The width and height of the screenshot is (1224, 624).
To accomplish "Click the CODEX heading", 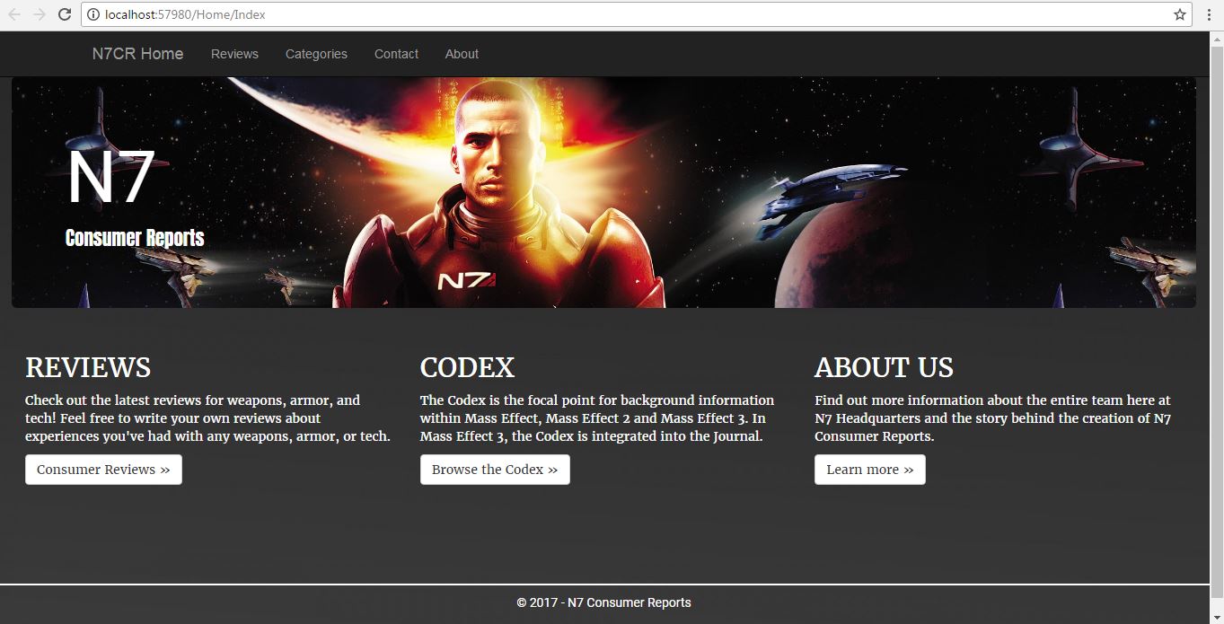I will pyautogui.click(x=467, y=367).
